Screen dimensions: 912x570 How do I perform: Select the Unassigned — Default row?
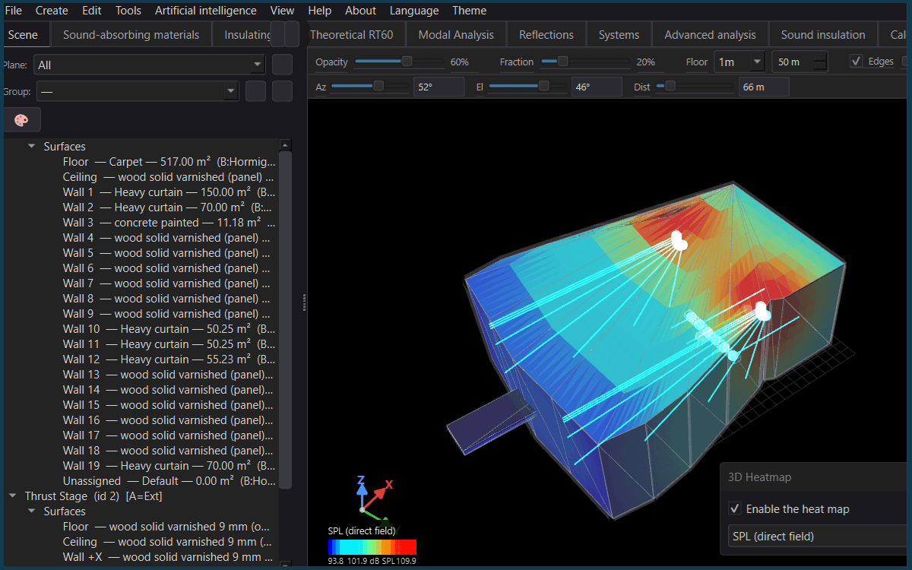coord(169,481)
